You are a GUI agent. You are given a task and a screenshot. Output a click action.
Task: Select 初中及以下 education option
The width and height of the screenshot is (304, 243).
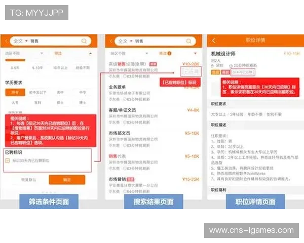click(x=37, y=93)
